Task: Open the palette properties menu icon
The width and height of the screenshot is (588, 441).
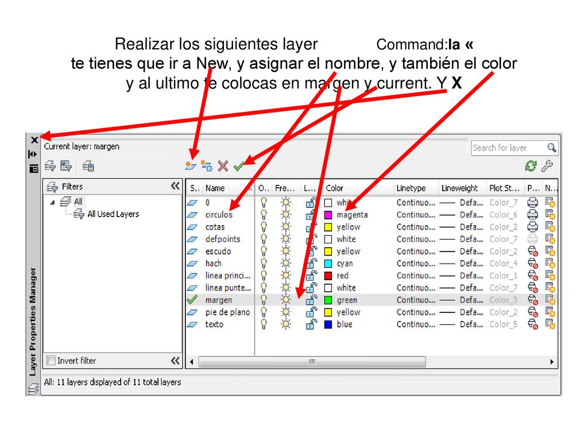Action: pos(33,168)
